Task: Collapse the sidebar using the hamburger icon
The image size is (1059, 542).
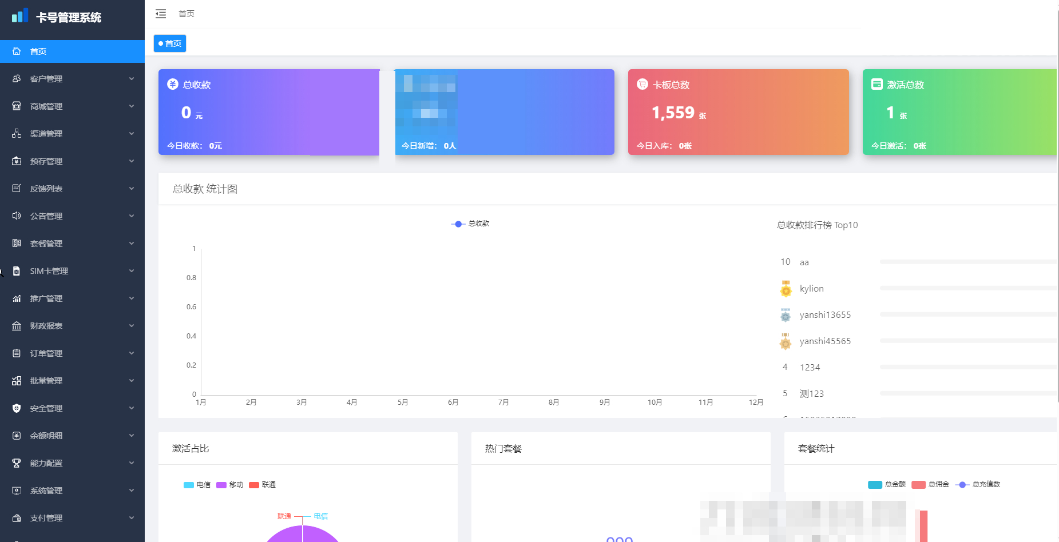Action: click(x=161, y=14)
